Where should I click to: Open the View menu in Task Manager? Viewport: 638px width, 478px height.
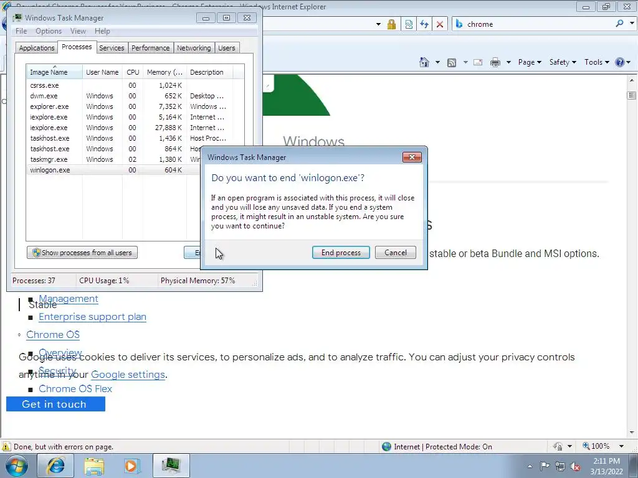click(x=78, y=31)
